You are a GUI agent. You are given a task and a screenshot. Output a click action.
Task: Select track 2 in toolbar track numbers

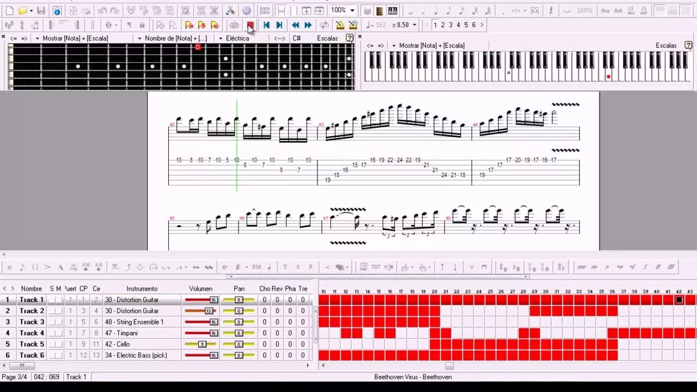pyautogui.click(x=443, y=25)
